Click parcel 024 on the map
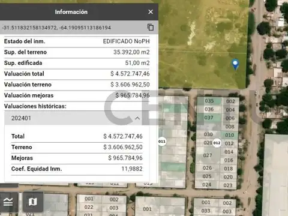 (x=206, y=185)
